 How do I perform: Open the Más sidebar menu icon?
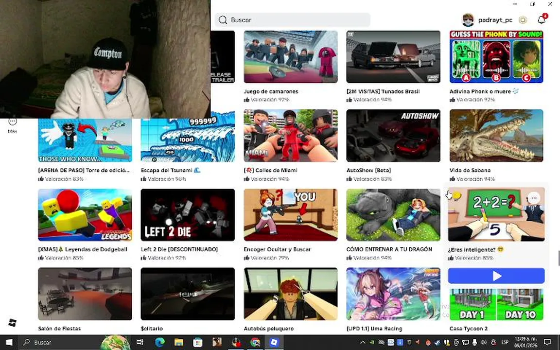(12, 122)
